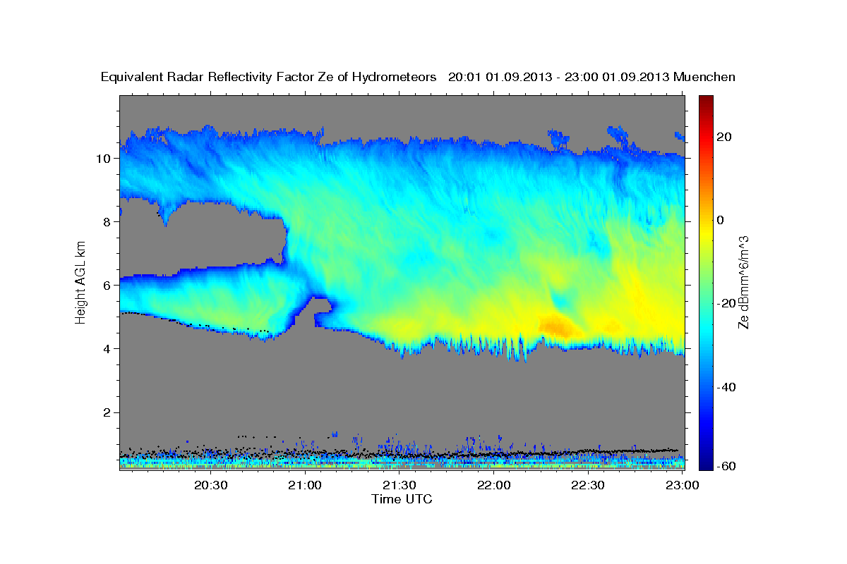Click the height tick label "8"
Screen dimensions: 847x564
pyautogui.click(x=107, y=221)
